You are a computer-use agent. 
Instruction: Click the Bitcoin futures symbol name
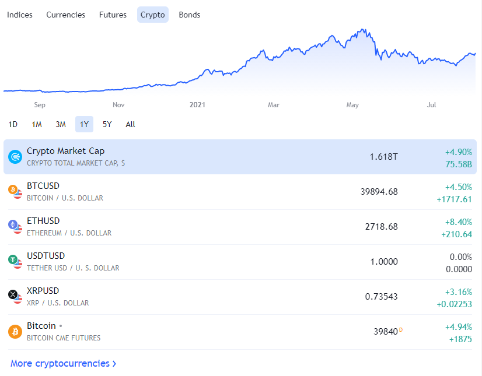pos(41,326)
